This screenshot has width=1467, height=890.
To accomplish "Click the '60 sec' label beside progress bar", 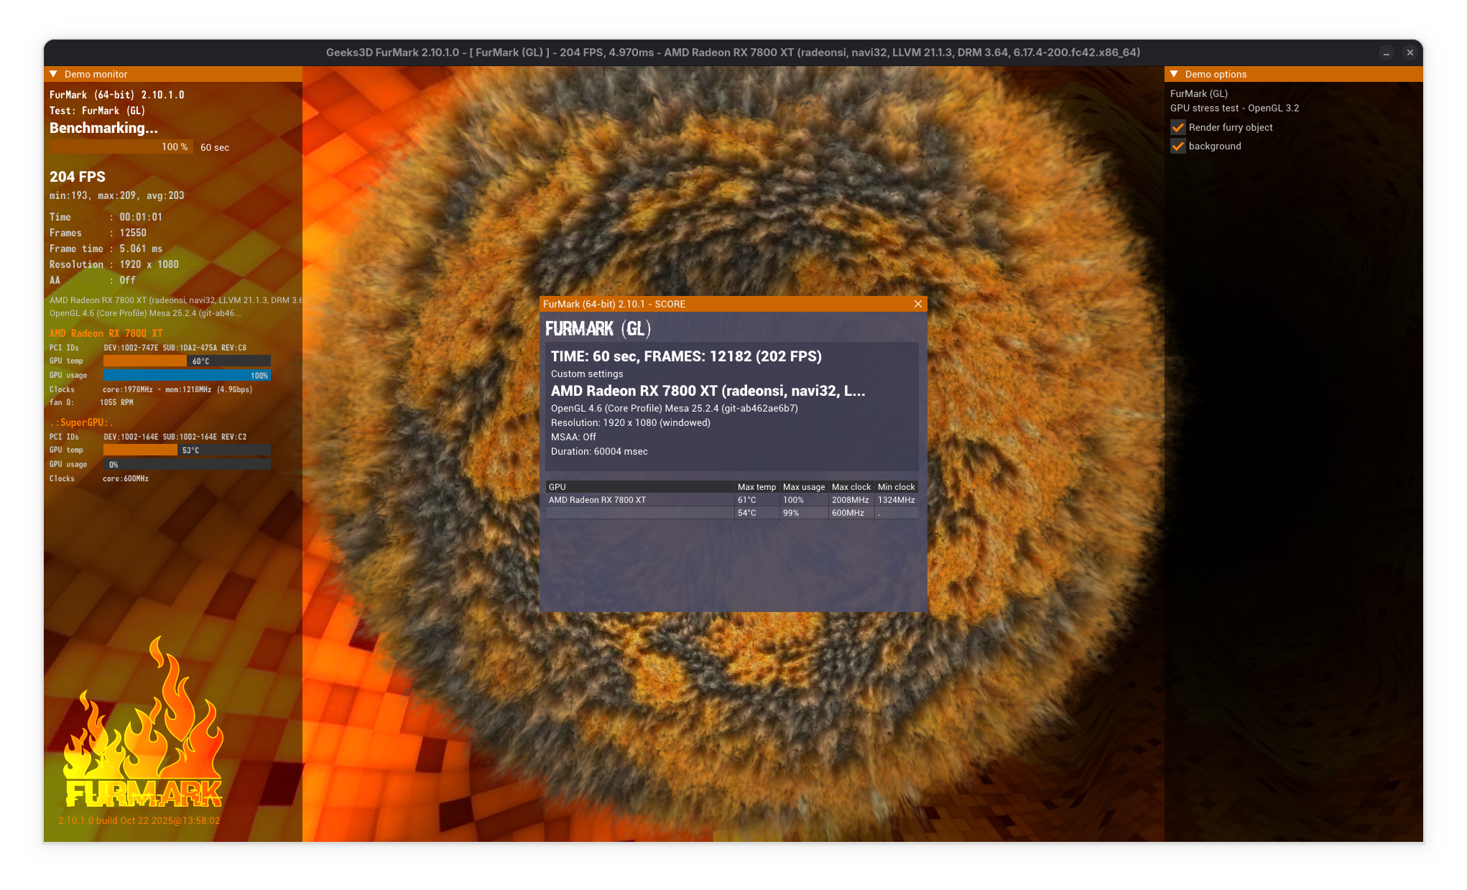I will [x=215, y=147].
